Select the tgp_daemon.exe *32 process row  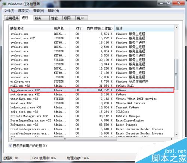pyautogui.click(x=91, y=90)
